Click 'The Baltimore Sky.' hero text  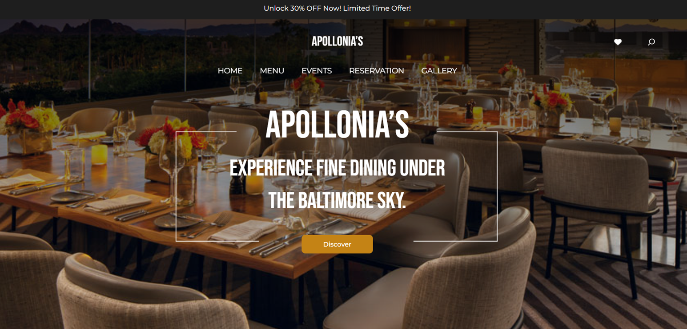pos(337,201)
